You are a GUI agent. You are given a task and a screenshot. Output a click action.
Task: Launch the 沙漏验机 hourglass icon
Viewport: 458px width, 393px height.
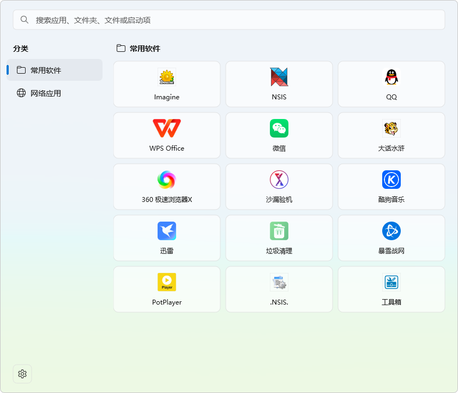279,180
